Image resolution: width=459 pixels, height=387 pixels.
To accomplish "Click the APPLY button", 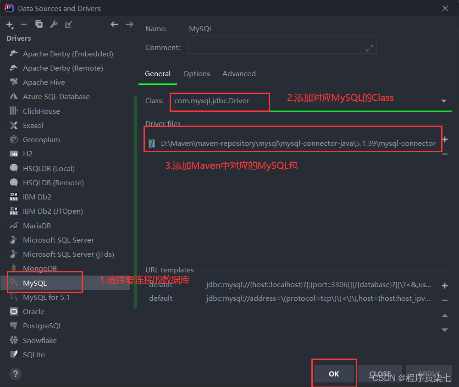I will tap(429, 374).
